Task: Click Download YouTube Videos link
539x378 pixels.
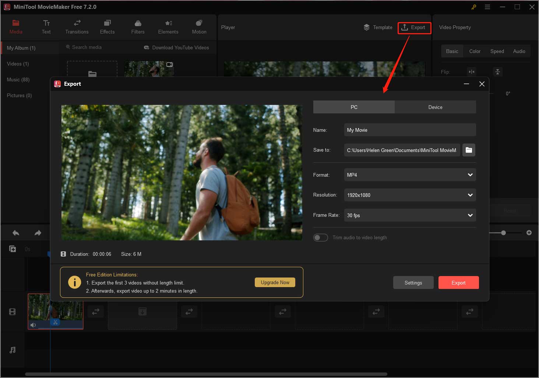Action: 176,47
